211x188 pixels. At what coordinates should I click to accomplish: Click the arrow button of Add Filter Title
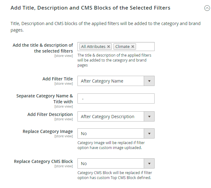click(149, 81)
